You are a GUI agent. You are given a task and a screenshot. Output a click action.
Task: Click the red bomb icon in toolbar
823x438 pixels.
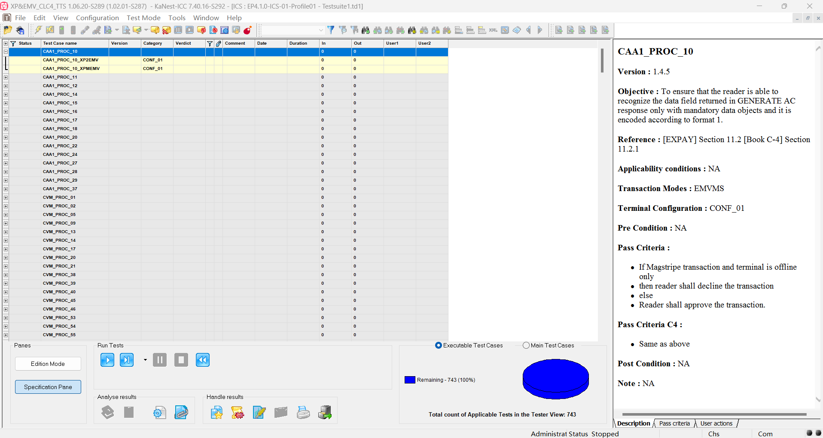tap(247, 30)
